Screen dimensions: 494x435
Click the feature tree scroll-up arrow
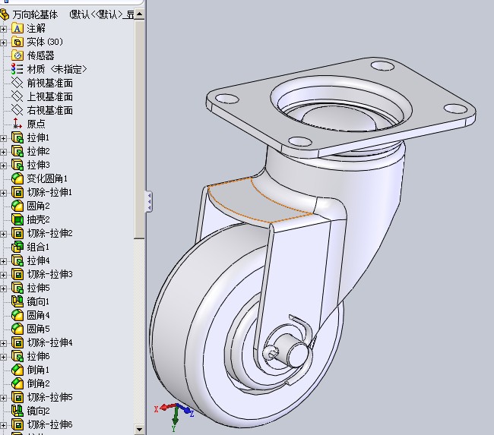pos(139,14)
